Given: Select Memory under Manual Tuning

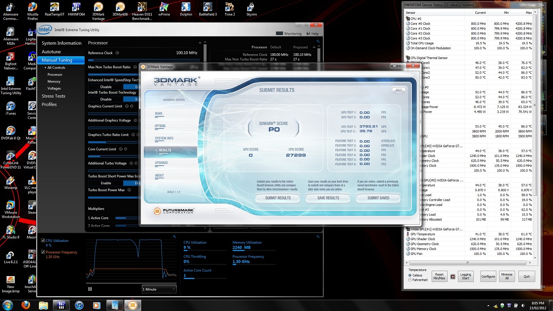Looking at the screenshot, I should click(x=54, y=81).
